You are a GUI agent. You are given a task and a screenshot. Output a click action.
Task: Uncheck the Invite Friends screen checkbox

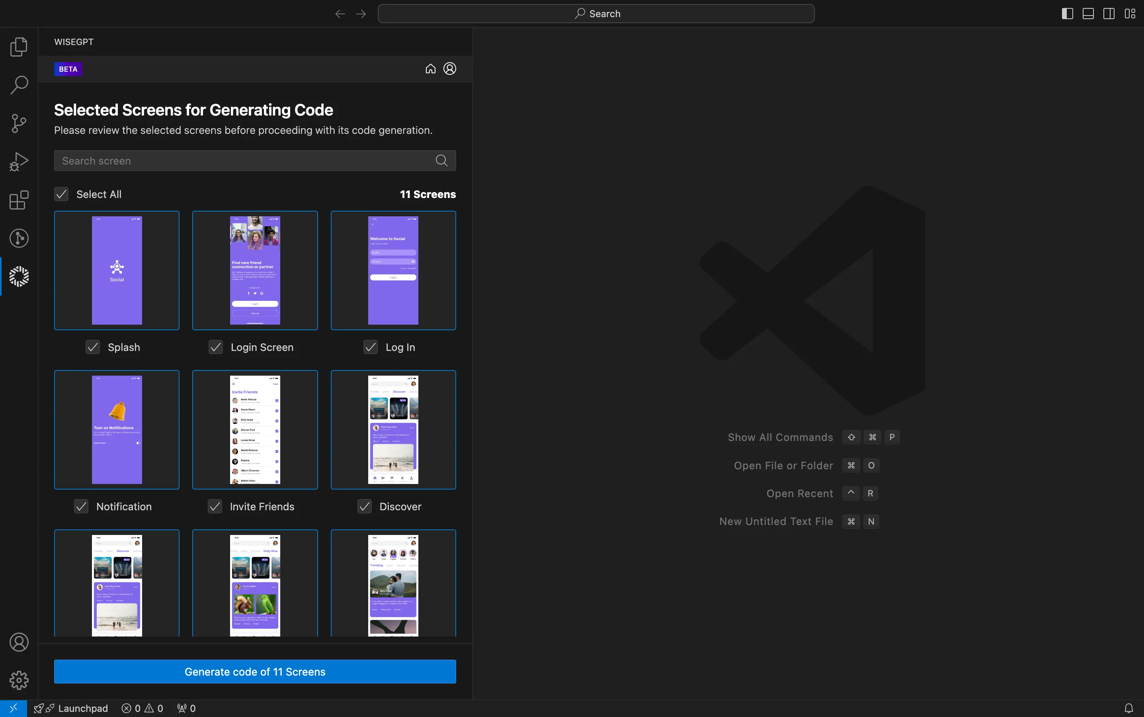215,506
